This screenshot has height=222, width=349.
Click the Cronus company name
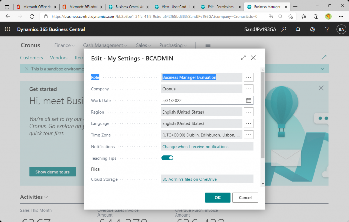pyautogui.click(x=30, y=45)
